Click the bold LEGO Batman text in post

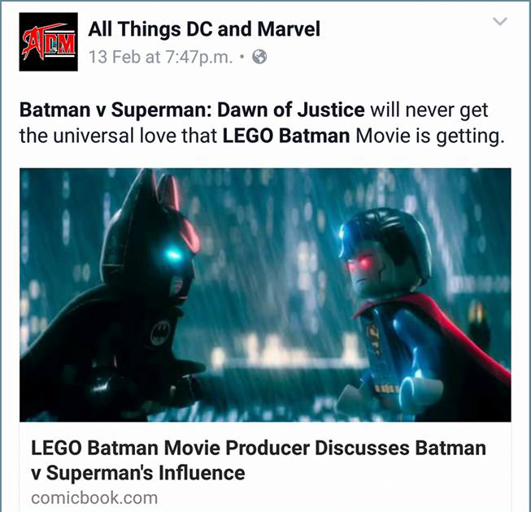[x=286, y=136]
